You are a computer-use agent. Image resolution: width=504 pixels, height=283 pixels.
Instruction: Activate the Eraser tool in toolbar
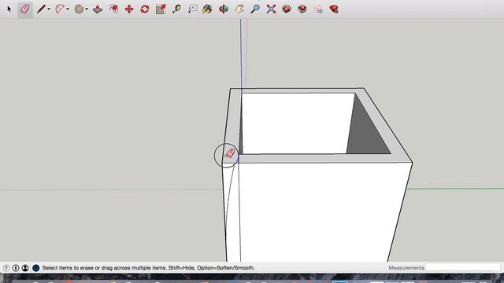(x=25, y=9)
